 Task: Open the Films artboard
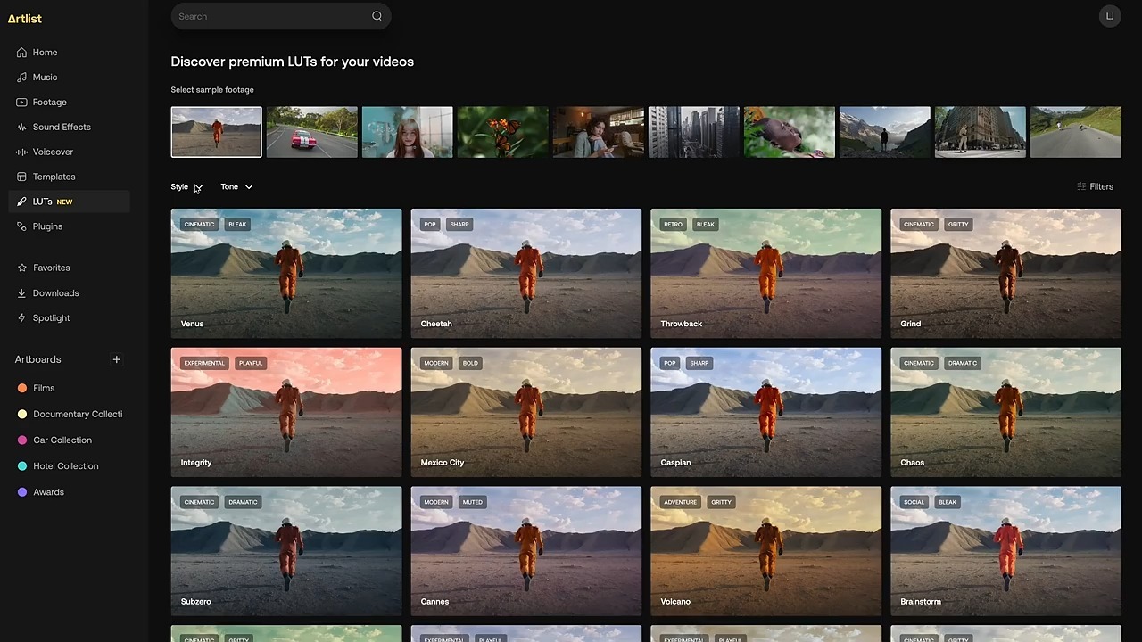44,388
